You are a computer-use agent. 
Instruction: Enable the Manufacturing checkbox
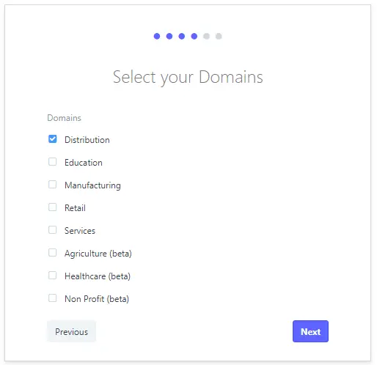tap(52, 185)
